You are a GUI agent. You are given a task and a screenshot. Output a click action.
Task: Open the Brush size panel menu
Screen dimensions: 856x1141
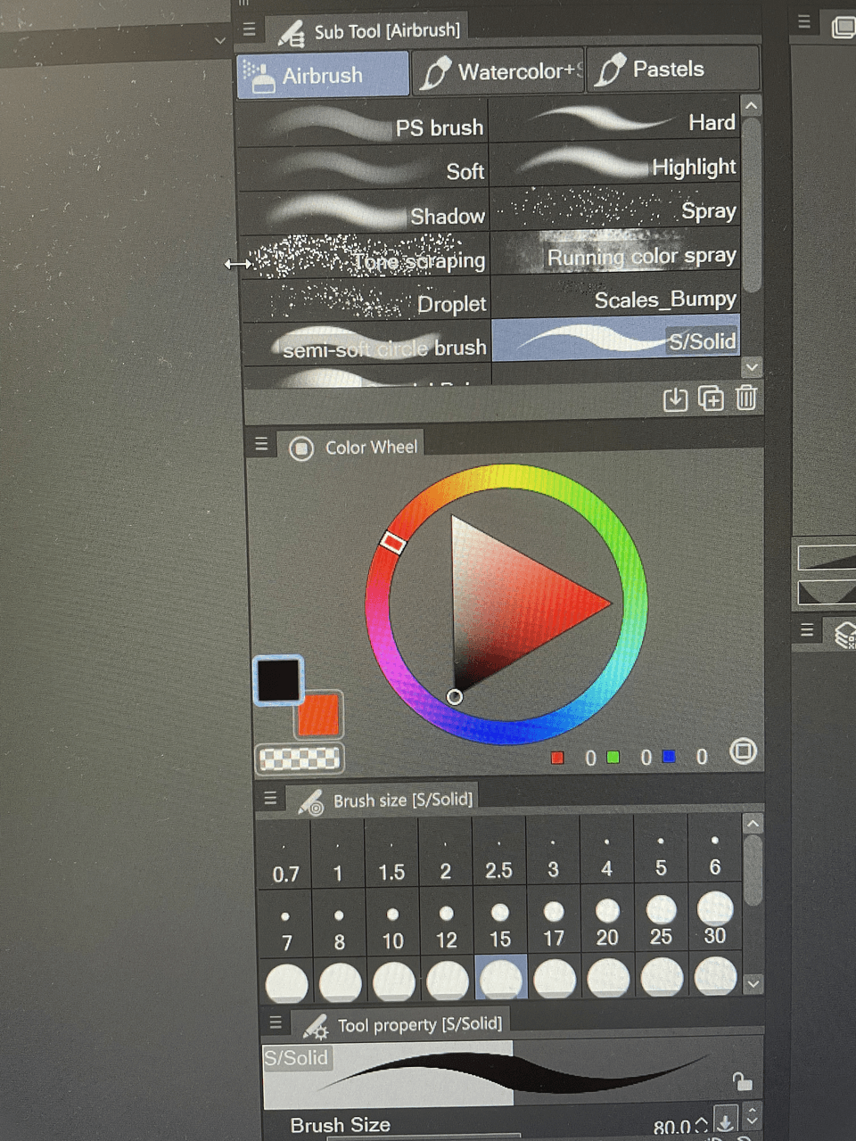(270, 799)
